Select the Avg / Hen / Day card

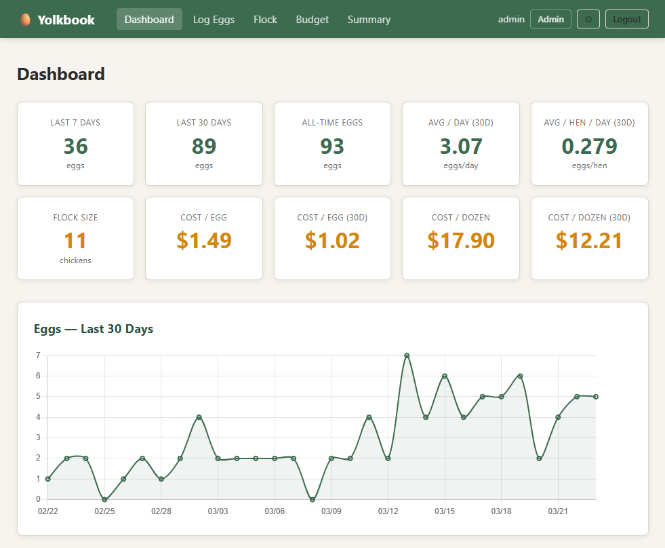(x=589, y=143)
